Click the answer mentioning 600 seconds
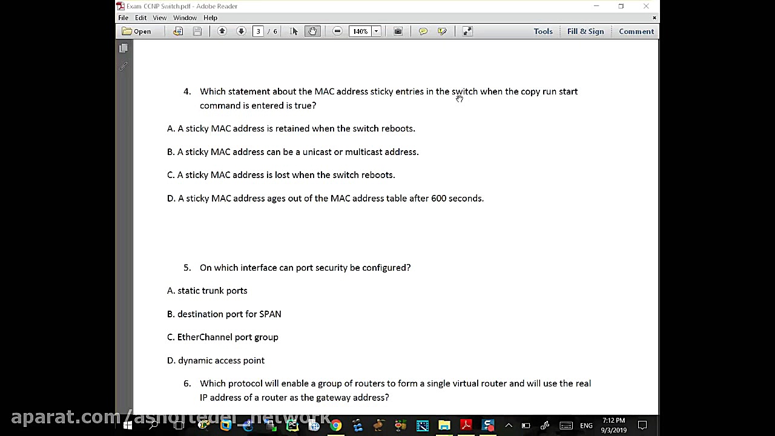This screenshot has height=436, width=775. coord(325,199)
